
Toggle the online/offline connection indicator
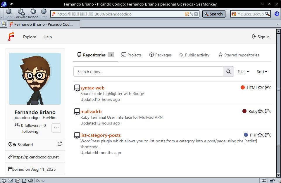[263, 181]
